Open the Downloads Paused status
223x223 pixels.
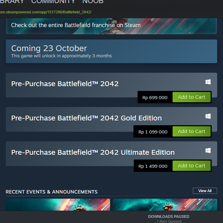click(168, 217)
